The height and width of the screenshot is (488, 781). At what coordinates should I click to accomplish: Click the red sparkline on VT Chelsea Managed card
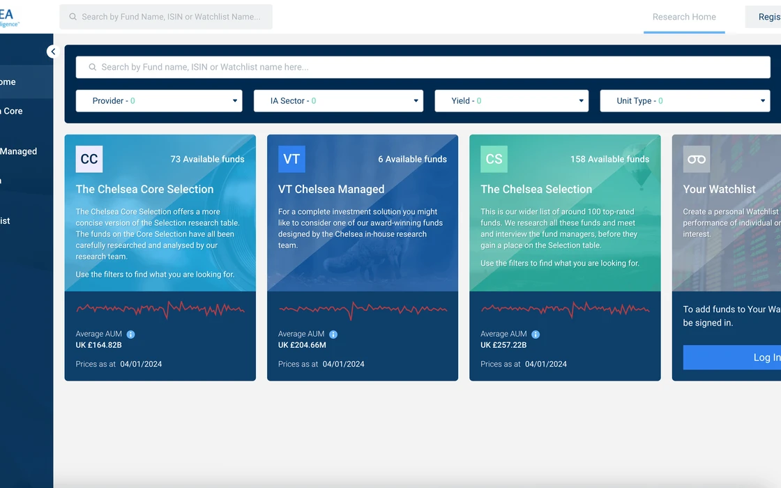[363, 310]
